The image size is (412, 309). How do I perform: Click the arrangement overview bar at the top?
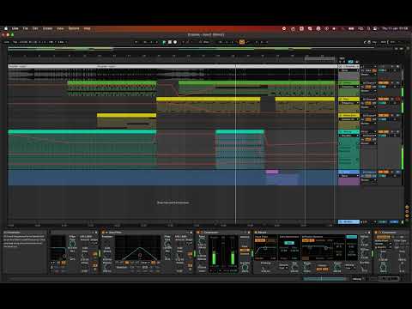[191, 48]
